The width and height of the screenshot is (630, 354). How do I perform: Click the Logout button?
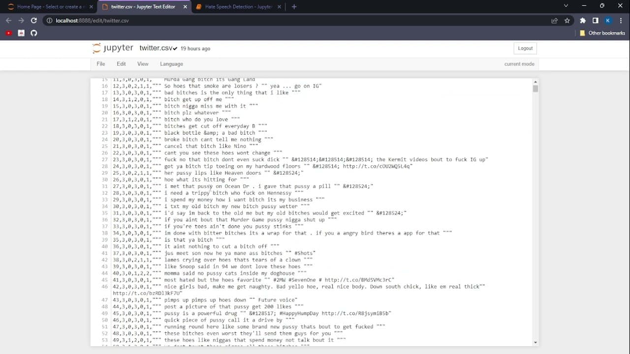(525, 48)
